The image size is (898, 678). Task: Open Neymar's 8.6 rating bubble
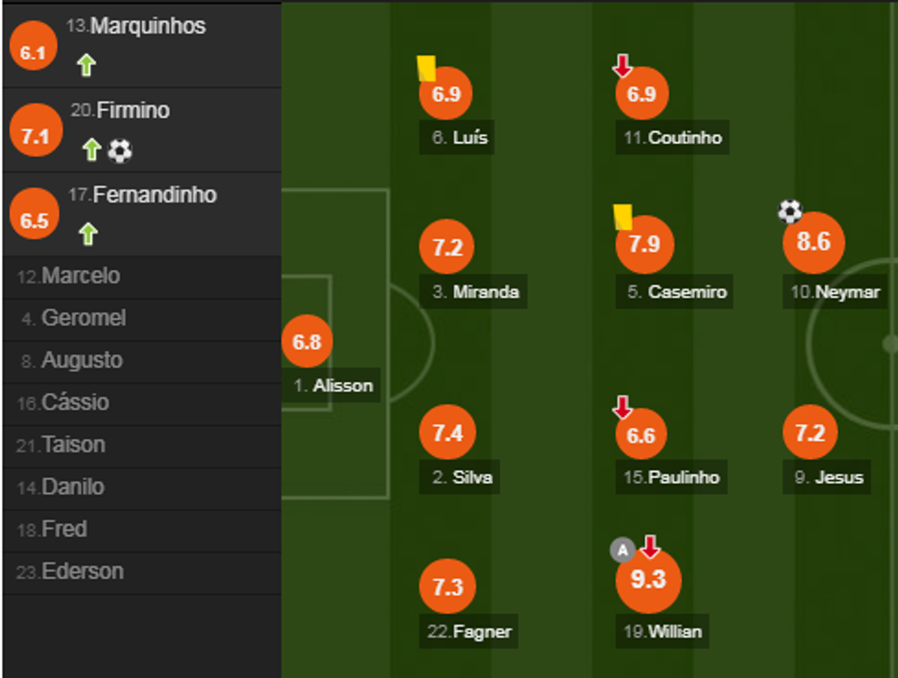[813, 243]
